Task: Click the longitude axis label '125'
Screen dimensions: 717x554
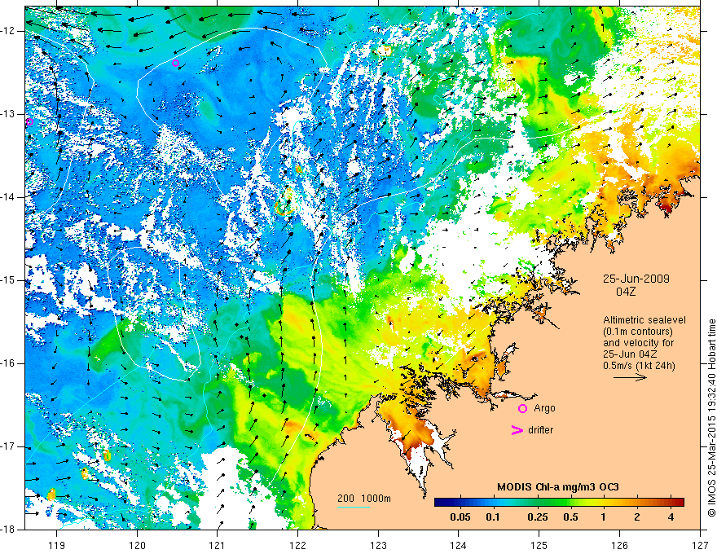Action: pyautogui.click(x=539, y=545)
